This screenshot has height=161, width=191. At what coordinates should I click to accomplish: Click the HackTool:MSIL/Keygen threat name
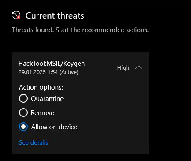point(52,64)
